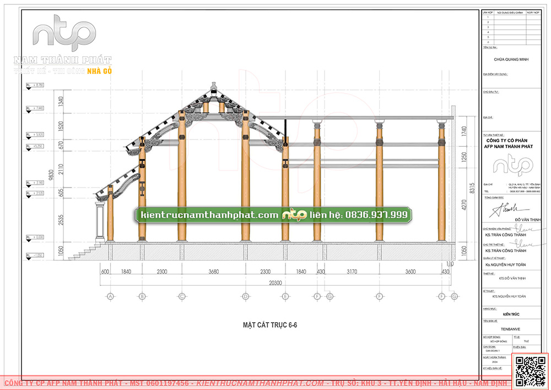
Task: Select grid axis bubble A
Action: point(110,296)
